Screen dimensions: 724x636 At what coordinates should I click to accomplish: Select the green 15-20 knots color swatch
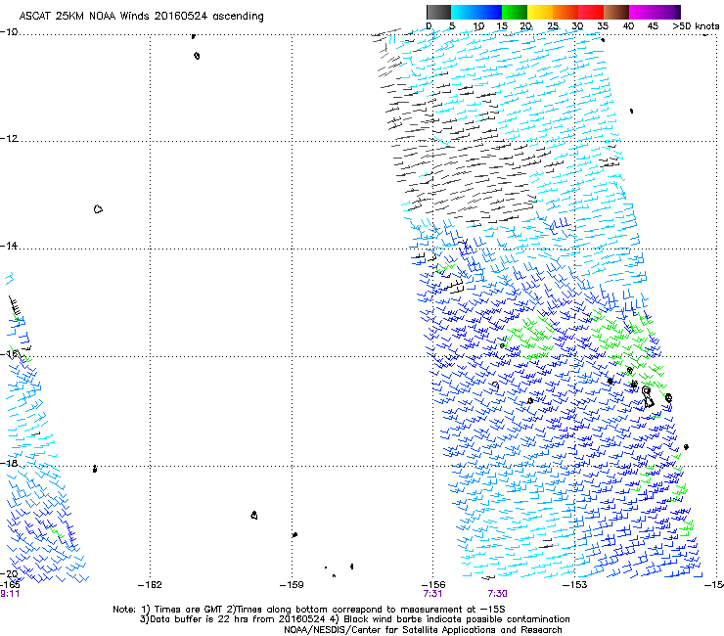pyautogui.click(x=515, y=12)
